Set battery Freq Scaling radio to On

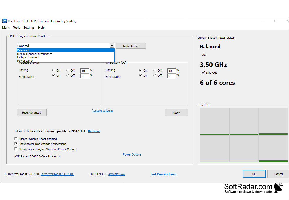(x=141, y=75)
